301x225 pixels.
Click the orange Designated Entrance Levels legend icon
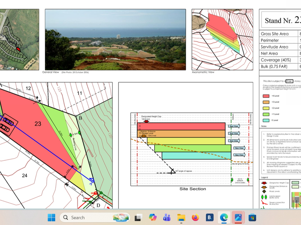(x=264, y=187)
